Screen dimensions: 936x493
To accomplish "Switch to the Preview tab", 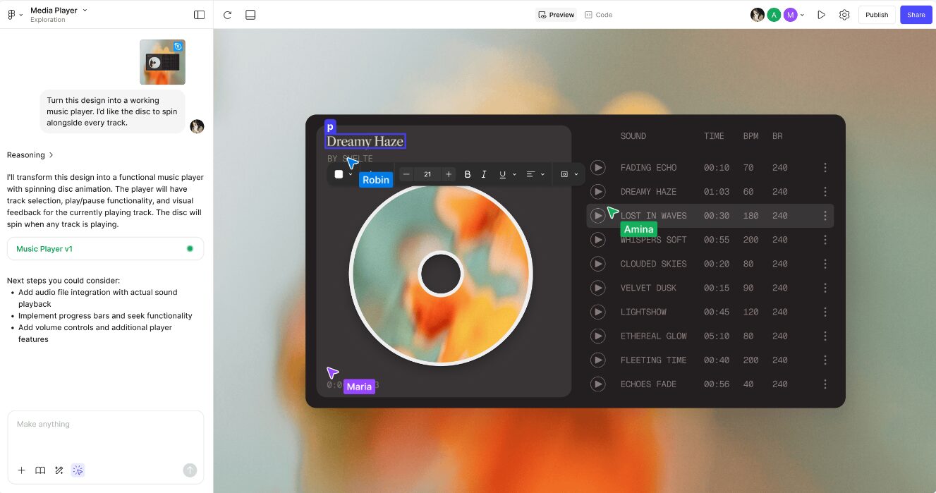I will pyautogui.click(x=556, y=15).
